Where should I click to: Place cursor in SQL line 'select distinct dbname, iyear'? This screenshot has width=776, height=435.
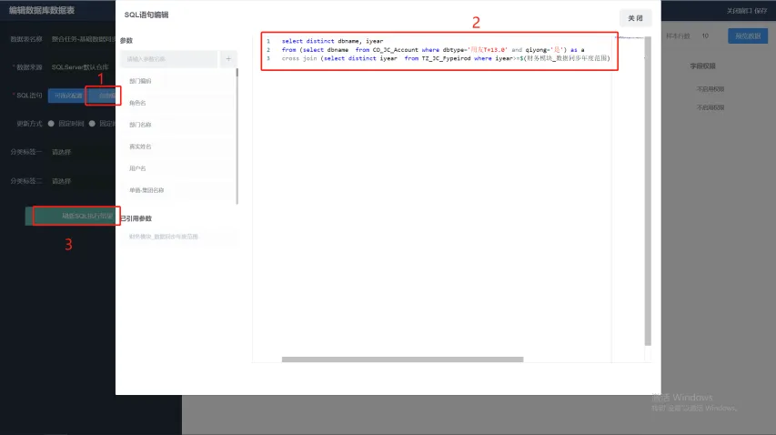click(x=332, y=41)
